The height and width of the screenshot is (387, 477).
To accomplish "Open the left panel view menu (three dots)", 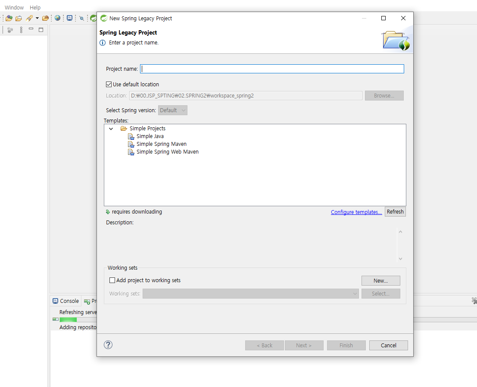I will 21,29.
